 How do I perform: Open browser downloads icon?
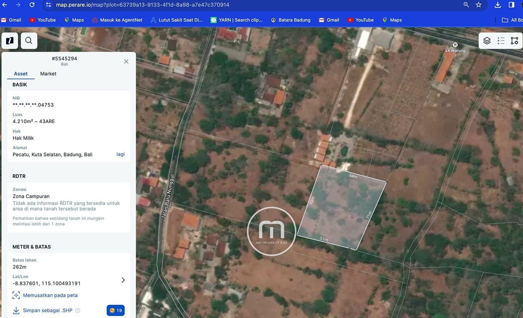click(497, 5)
